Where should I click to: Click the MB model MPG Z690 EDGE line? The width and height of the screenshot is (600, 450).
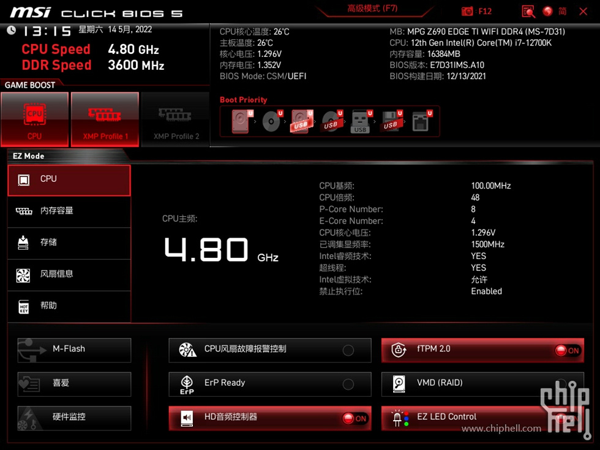coord(477,32)
